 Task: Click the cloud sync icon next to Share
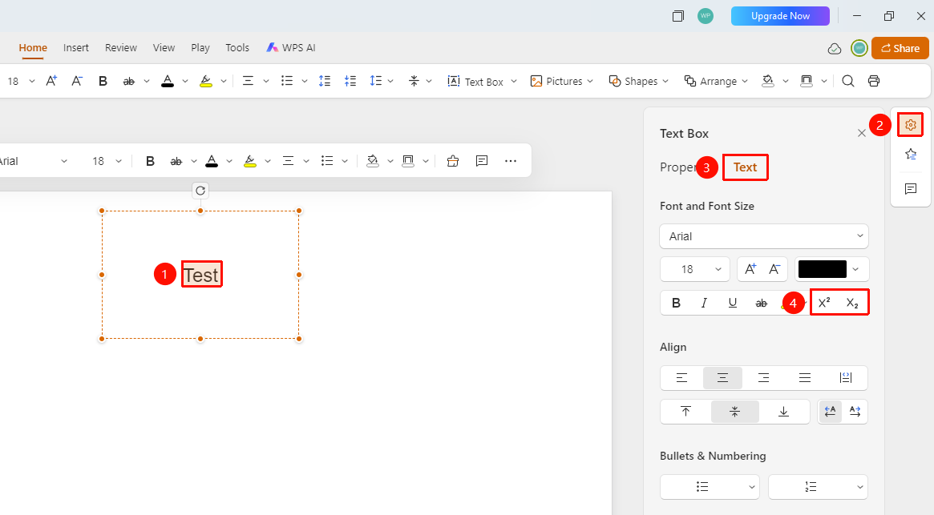[x=835, y=48]
